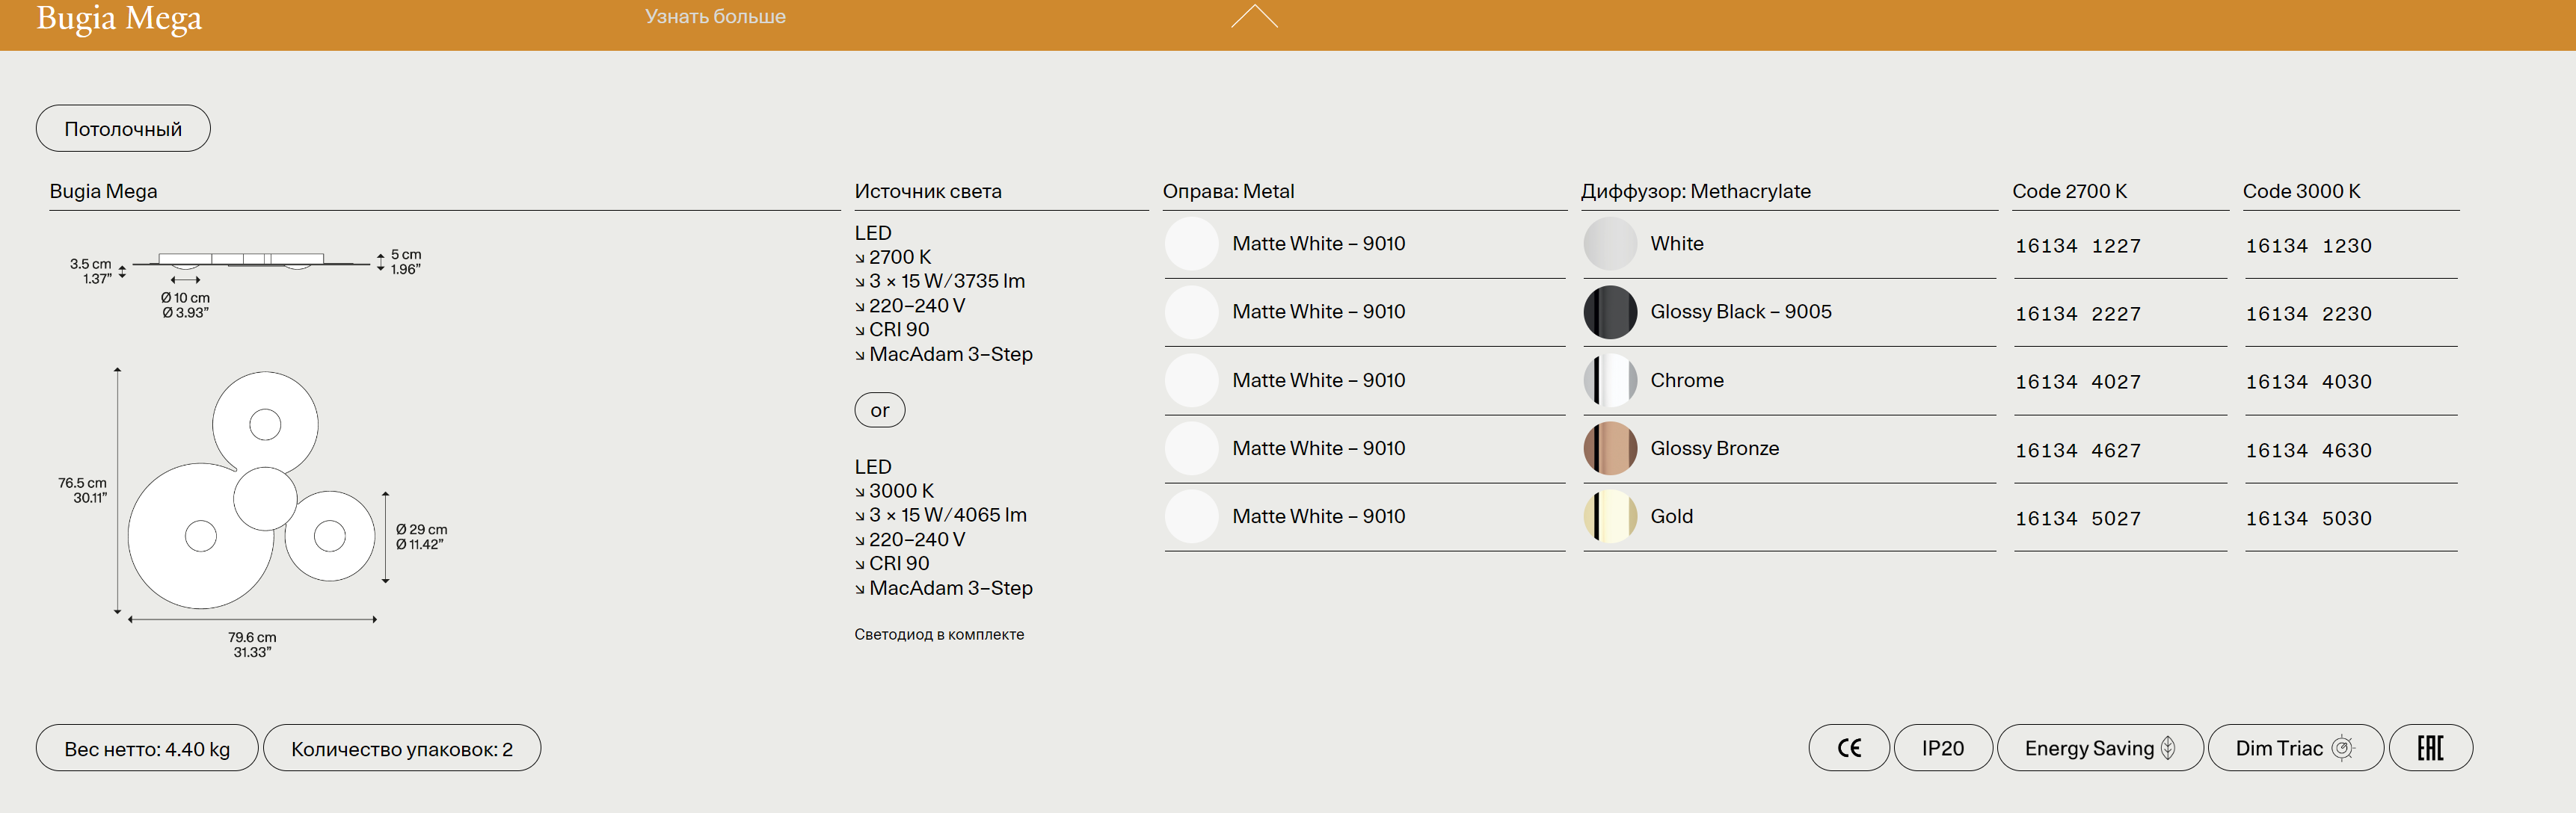The height and width of the screenshot is (813, 2576).
Task: Click the Energy Saving leaf icon
Action: click(x=2168, y=748)
